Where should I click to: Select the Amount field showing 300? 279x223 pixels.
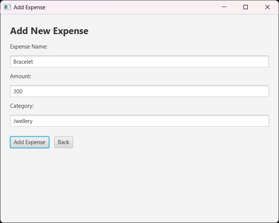click(x=139, y=91)
